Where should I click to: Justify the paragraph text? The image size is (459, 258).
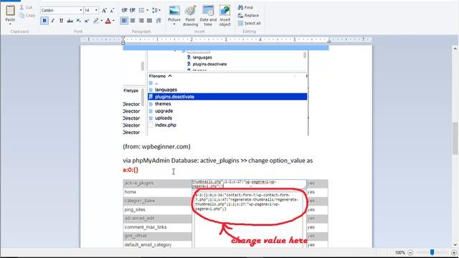coord(150,21)
